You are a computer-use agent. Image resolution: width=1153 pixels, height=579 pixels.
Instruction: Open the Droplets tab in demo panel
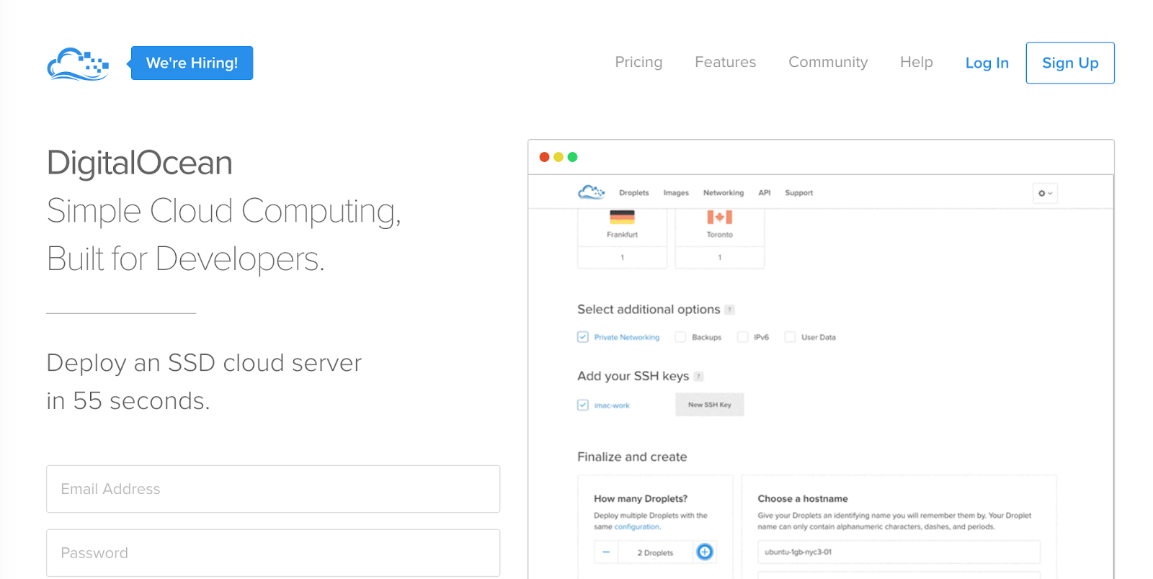pos(633,193)
